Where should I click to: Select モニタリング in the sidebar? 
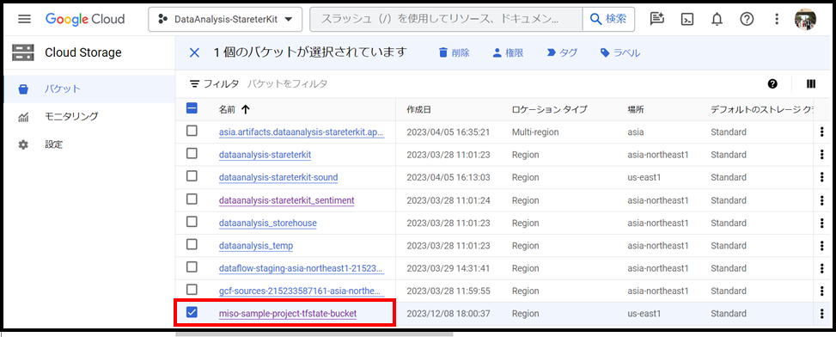coord(71,116)
